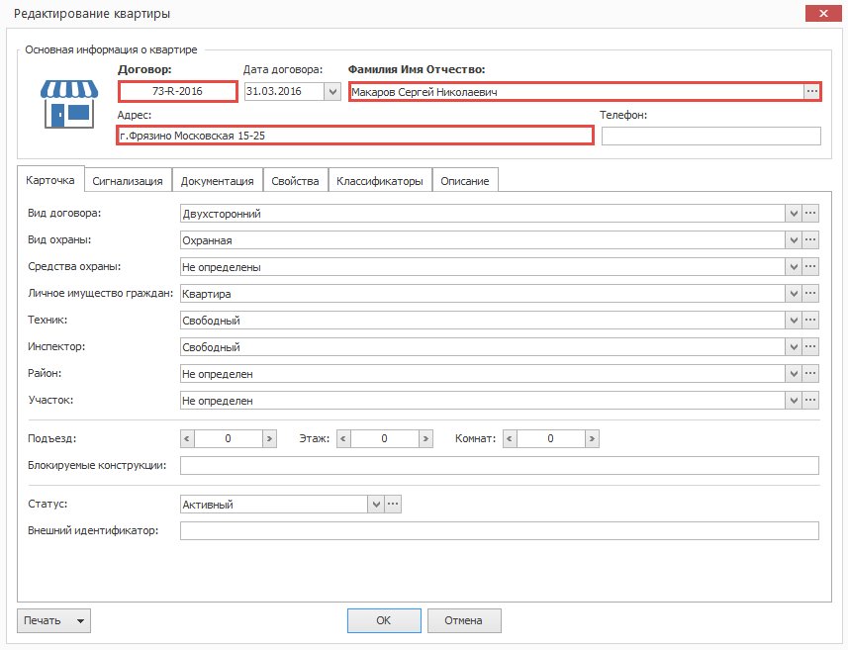Open ellipsis button for Вид охраны
The height and width of the screenshot is (650, 848).
810,239
